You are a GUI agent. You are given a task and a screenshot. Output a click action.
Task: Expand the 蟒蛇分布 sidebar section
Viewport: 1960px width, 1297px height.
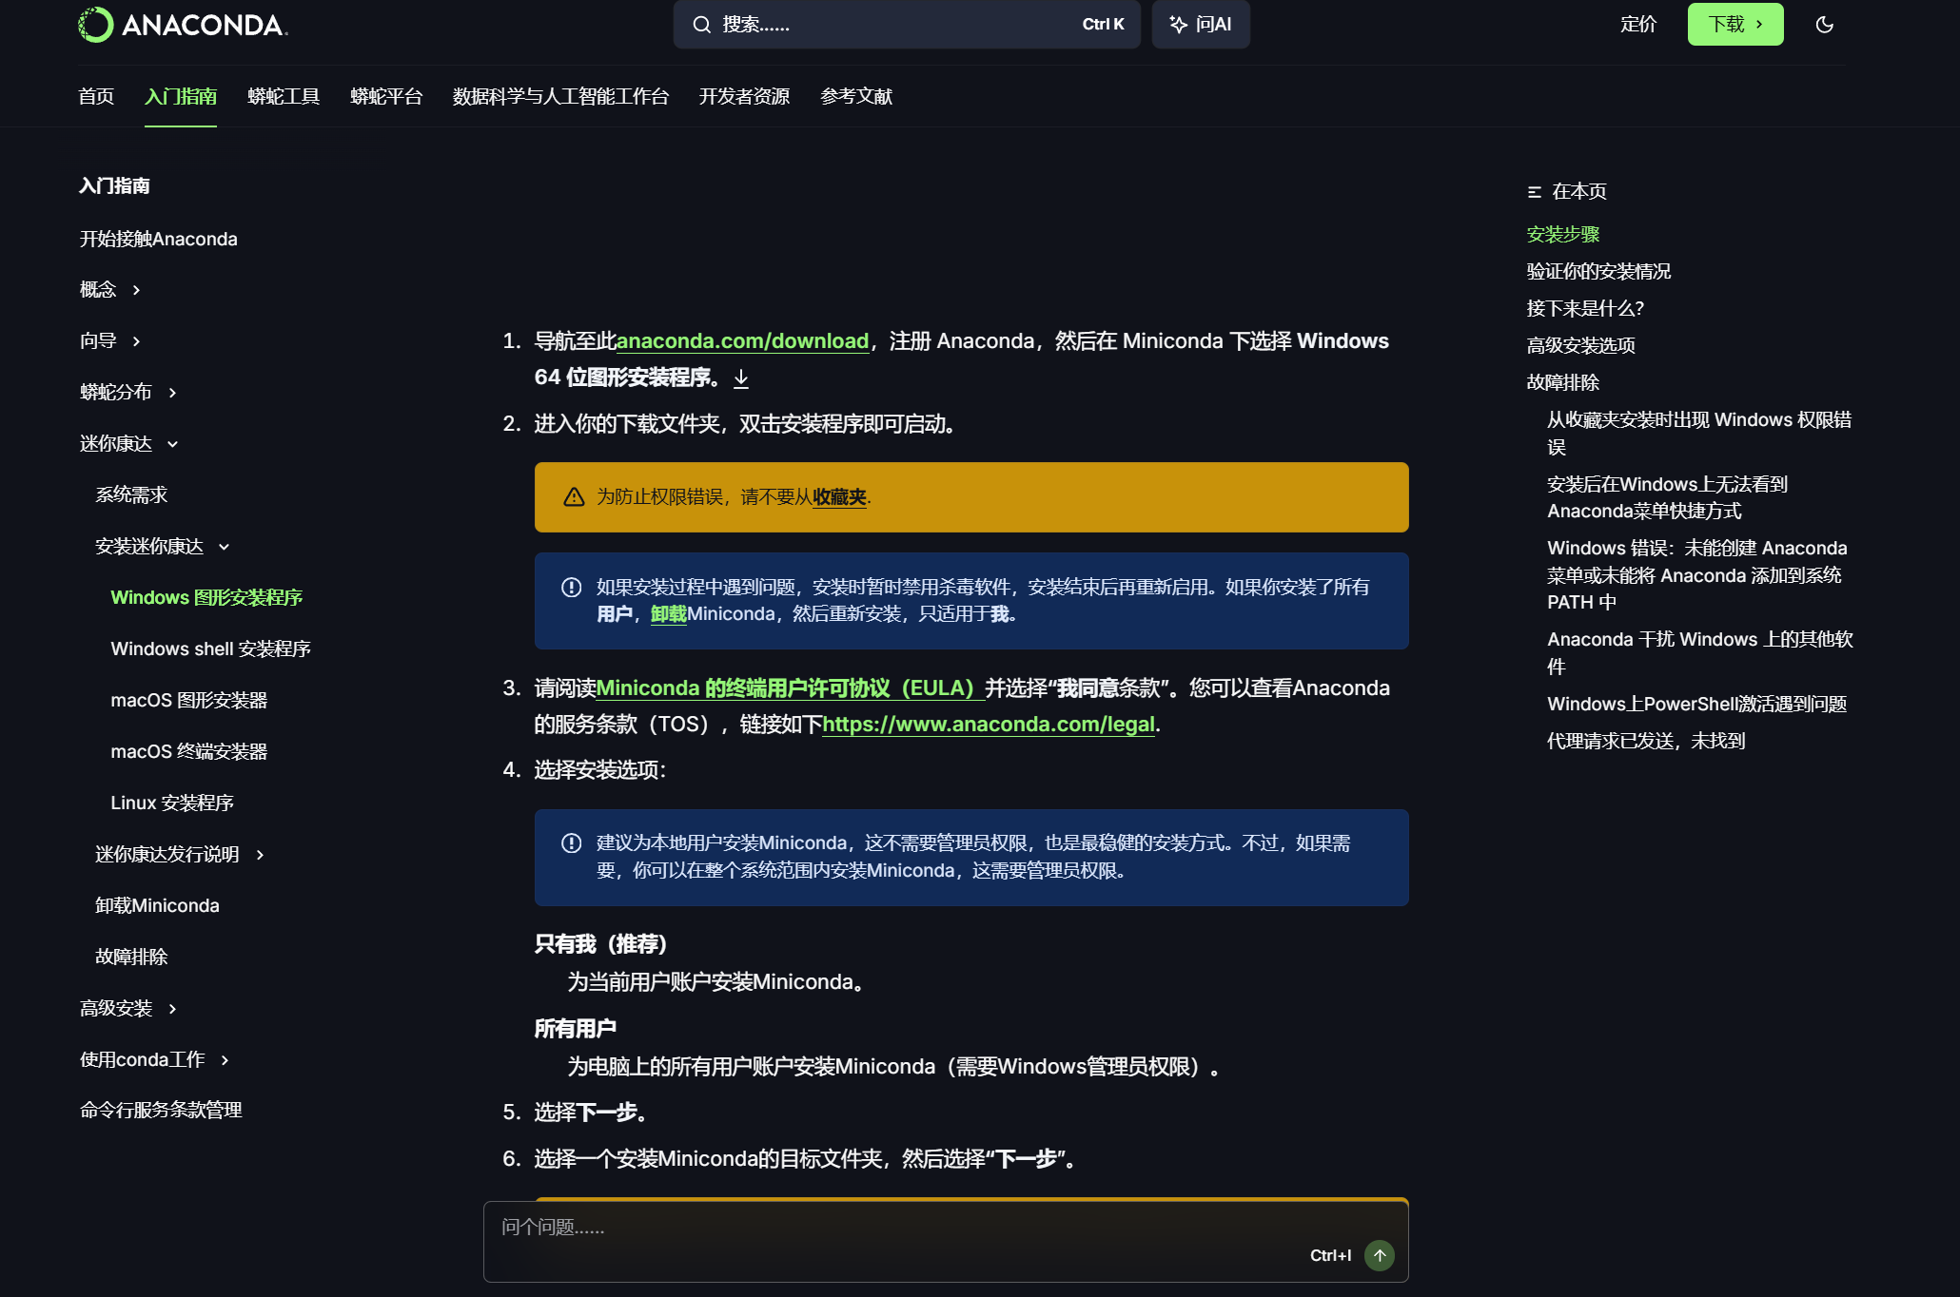pyautogui.click(x=172, y=393)
